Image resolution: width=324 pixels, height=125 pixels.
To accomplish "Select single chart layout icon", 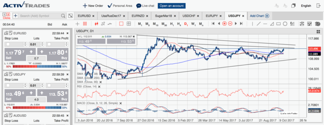I will pos(121,24).
